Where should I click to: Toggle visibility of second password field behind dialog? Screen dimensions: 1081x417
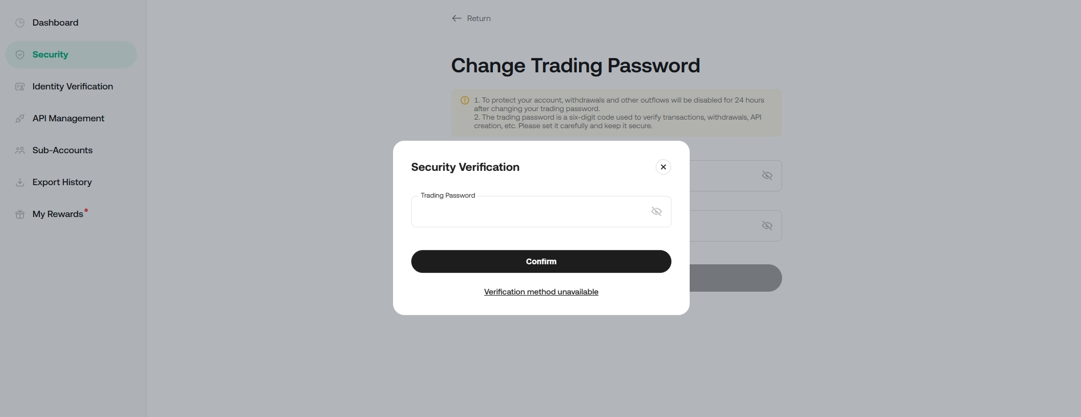point(767,226)
